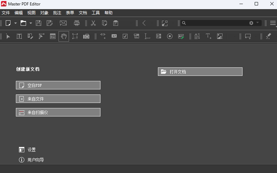This screenshot has height=173, width=277.
Task: Click the Text Field form tool
Action: (147, 37)
